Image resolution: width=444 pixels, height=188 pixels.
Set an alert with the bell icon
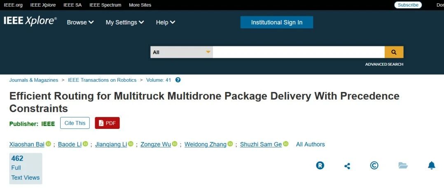tap(431, 165)
